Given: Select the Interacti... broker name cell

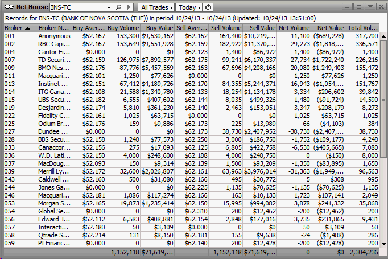Looking at the screenshot, I should click(54, 227).
